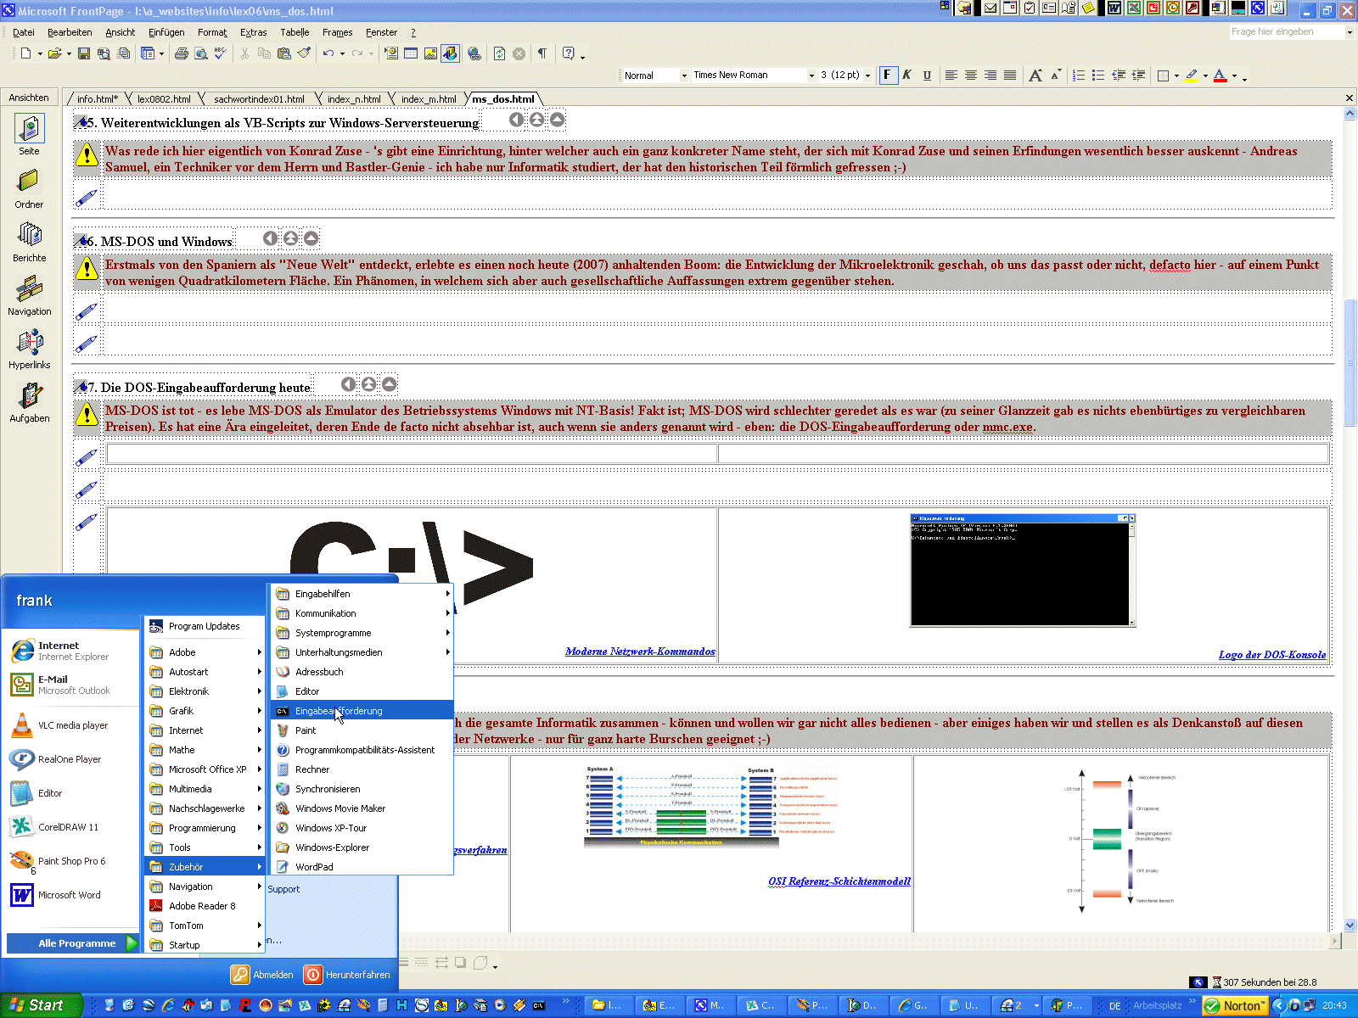Viewport: 1358px width, 1018px height.
Task: Insert hyperlink using globe icon
Action: 474,53
